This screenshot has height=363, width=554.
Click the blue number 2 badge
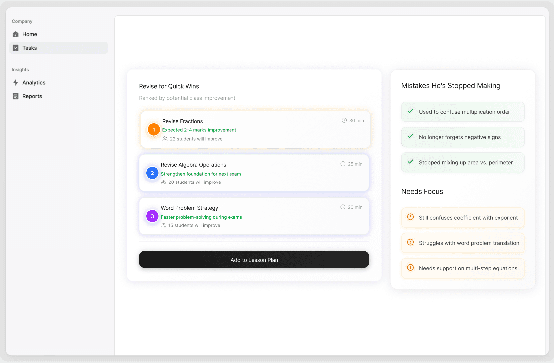pos(152,173)
